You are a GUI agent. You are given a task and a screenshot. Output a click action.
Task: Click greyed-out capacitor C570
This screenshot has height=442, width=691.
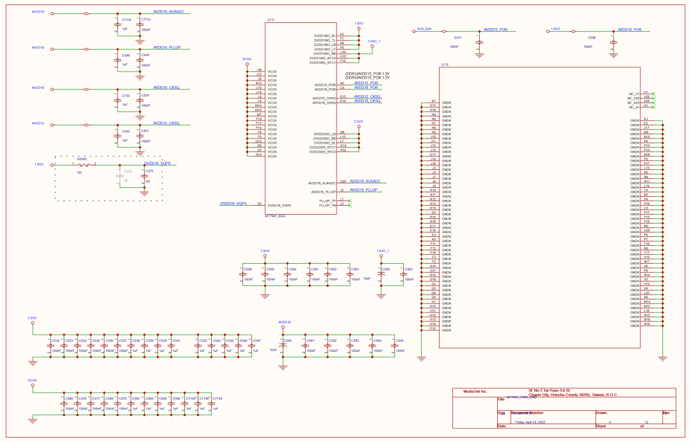(x=128, y=171)
